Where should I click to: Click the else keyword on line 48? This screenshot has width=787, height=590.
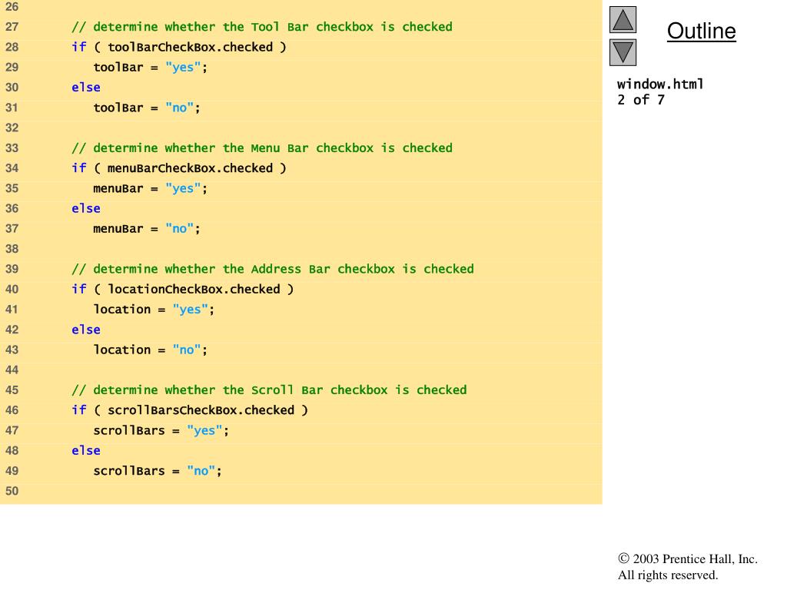(x=86, y=450)
